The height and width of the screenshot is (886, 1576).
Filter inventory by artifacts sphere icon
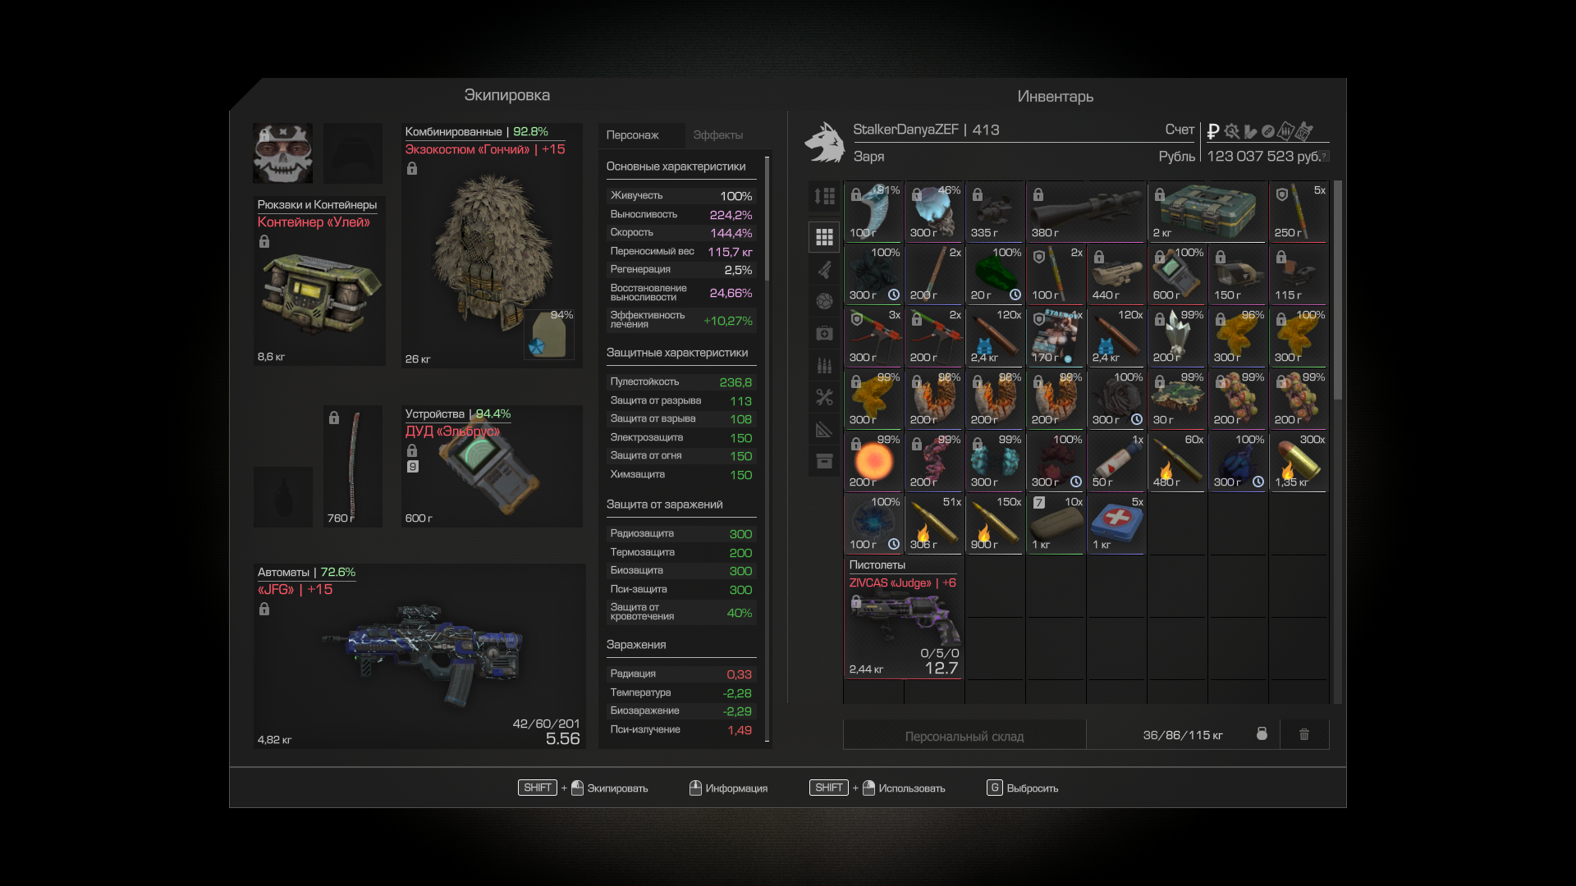point(824,301)
